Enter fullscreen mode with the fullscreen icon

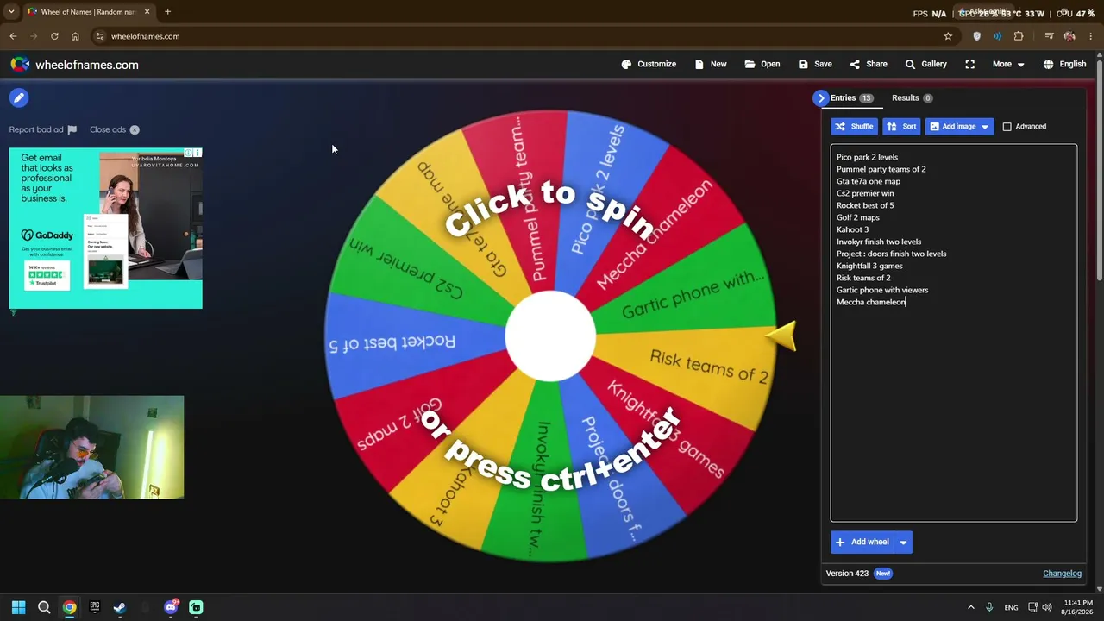click(x=970, y=64)
